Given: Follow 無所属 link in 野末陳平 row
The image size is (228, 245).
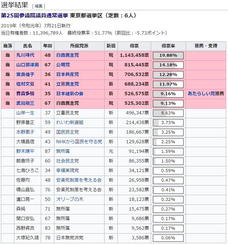Looking at the screenshot, I should tap(63, 151).
